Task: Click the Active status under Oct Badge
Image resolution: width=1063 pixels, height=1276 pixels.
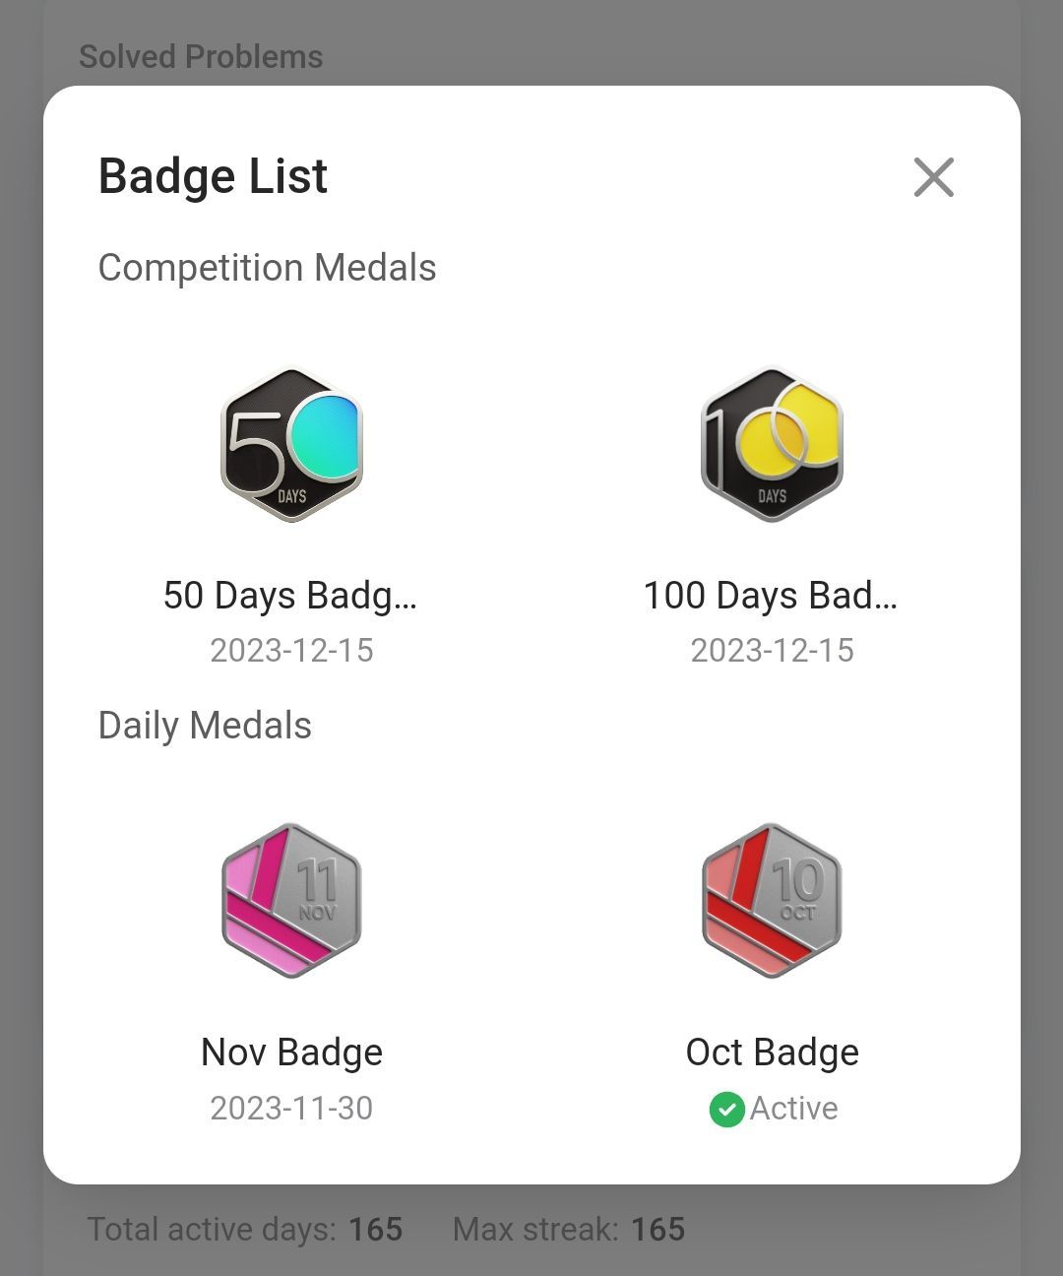Action: (x=774, y=1109)
